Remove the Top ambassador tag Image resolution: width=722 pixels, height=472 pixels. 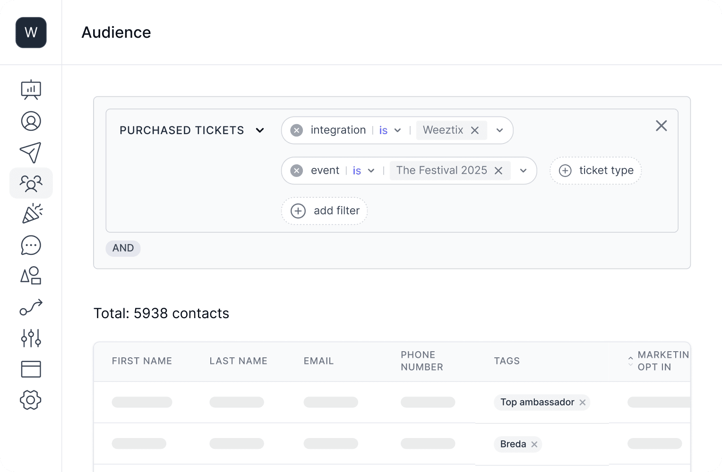click(583, 402)
